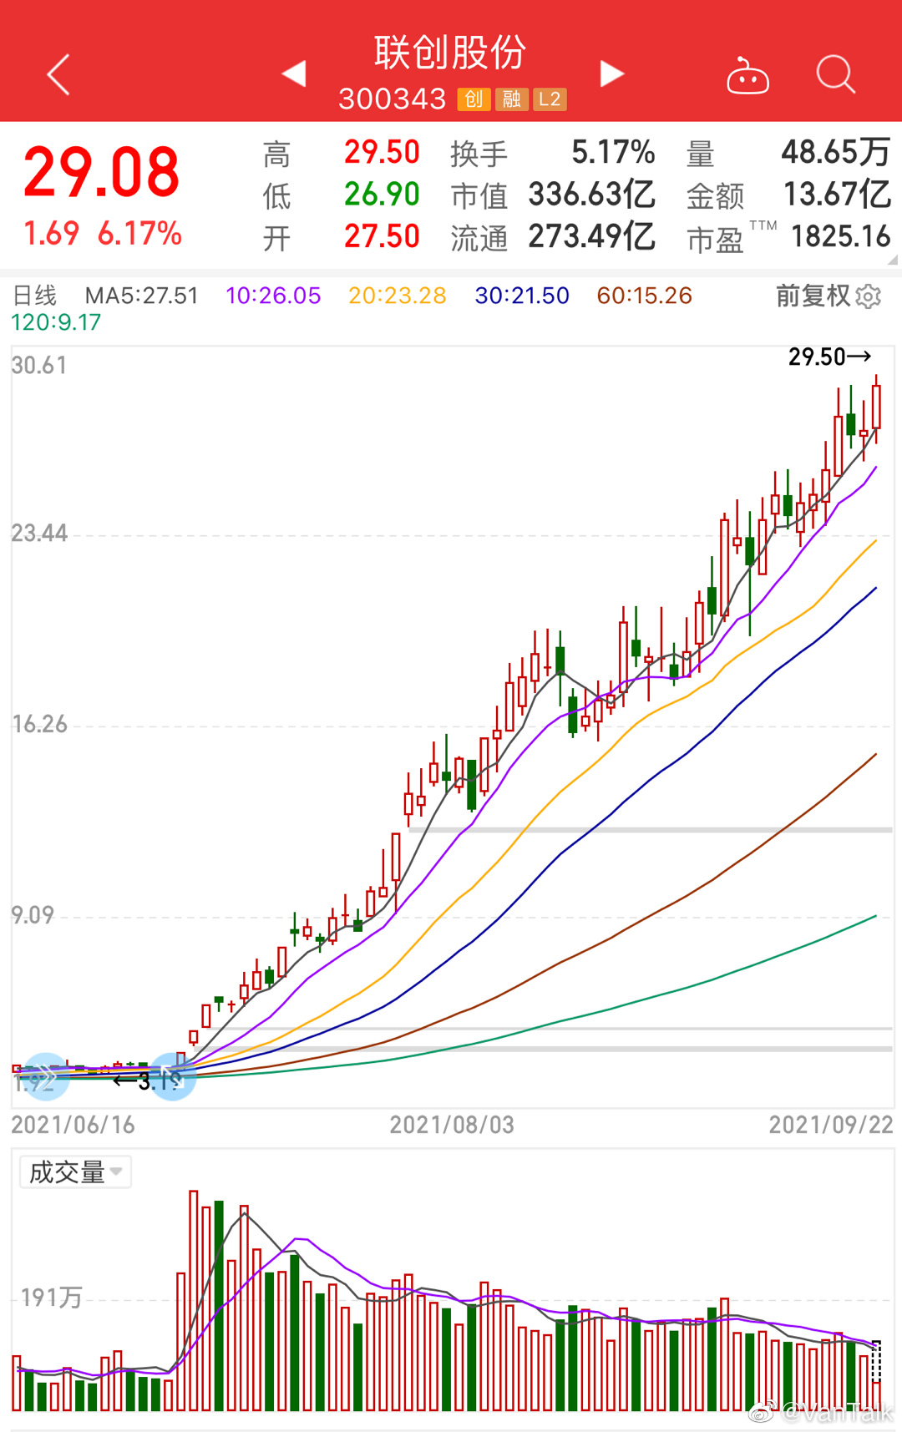The width and height of the screenshot is (902, 1432).
Task: Tap the 融 margin badge
Action: 512,99
